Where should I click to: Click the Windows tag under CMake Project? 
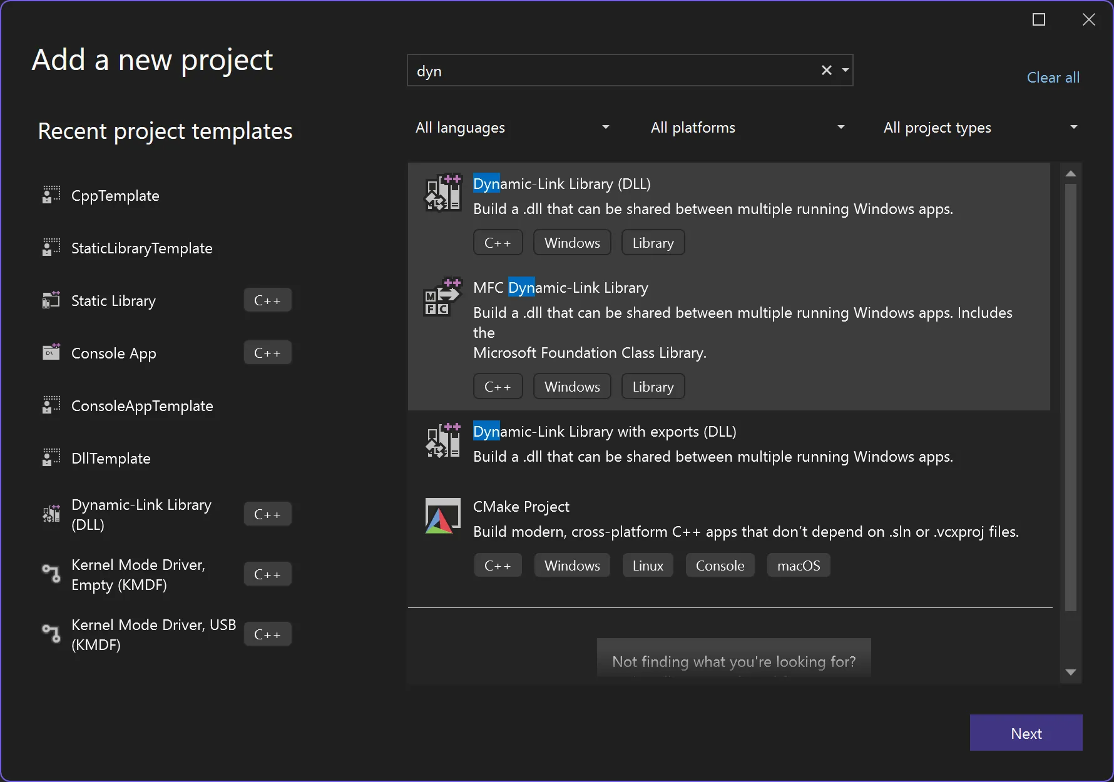tap(572, 566)
